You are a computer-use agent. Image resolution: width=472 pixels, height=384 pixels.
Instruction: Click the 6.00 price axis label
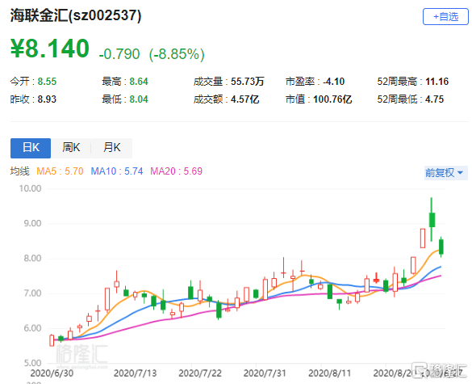(32, 328)
